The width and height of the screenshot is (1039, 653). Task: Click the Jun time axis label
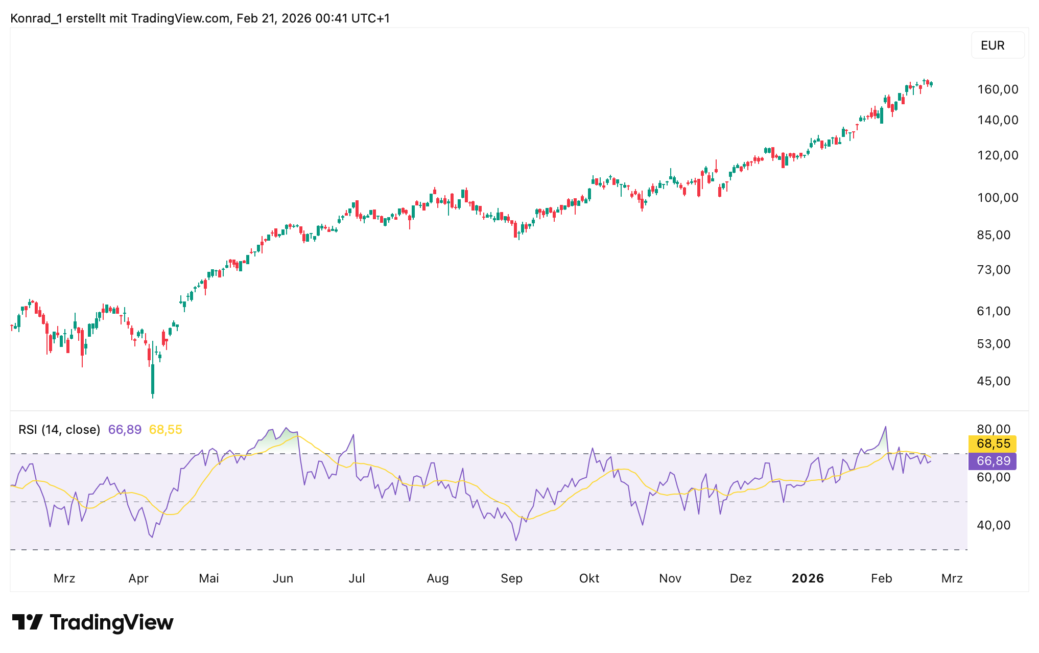(282, 578)
